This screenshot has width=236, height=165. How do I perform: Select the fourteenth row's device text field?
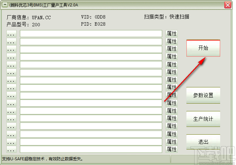91,134
